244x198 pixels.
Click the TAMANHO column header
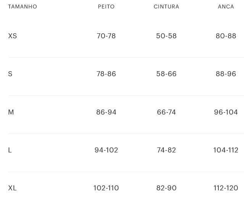23,7
